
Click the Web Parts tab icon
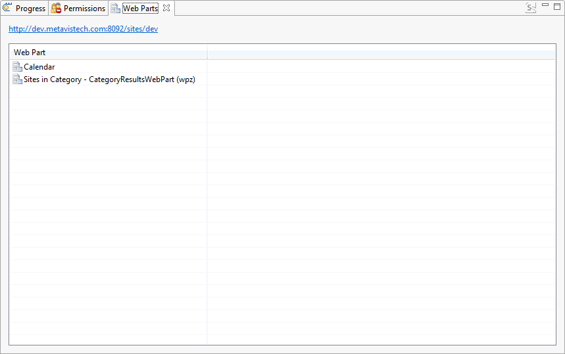[x=115, y=9]
